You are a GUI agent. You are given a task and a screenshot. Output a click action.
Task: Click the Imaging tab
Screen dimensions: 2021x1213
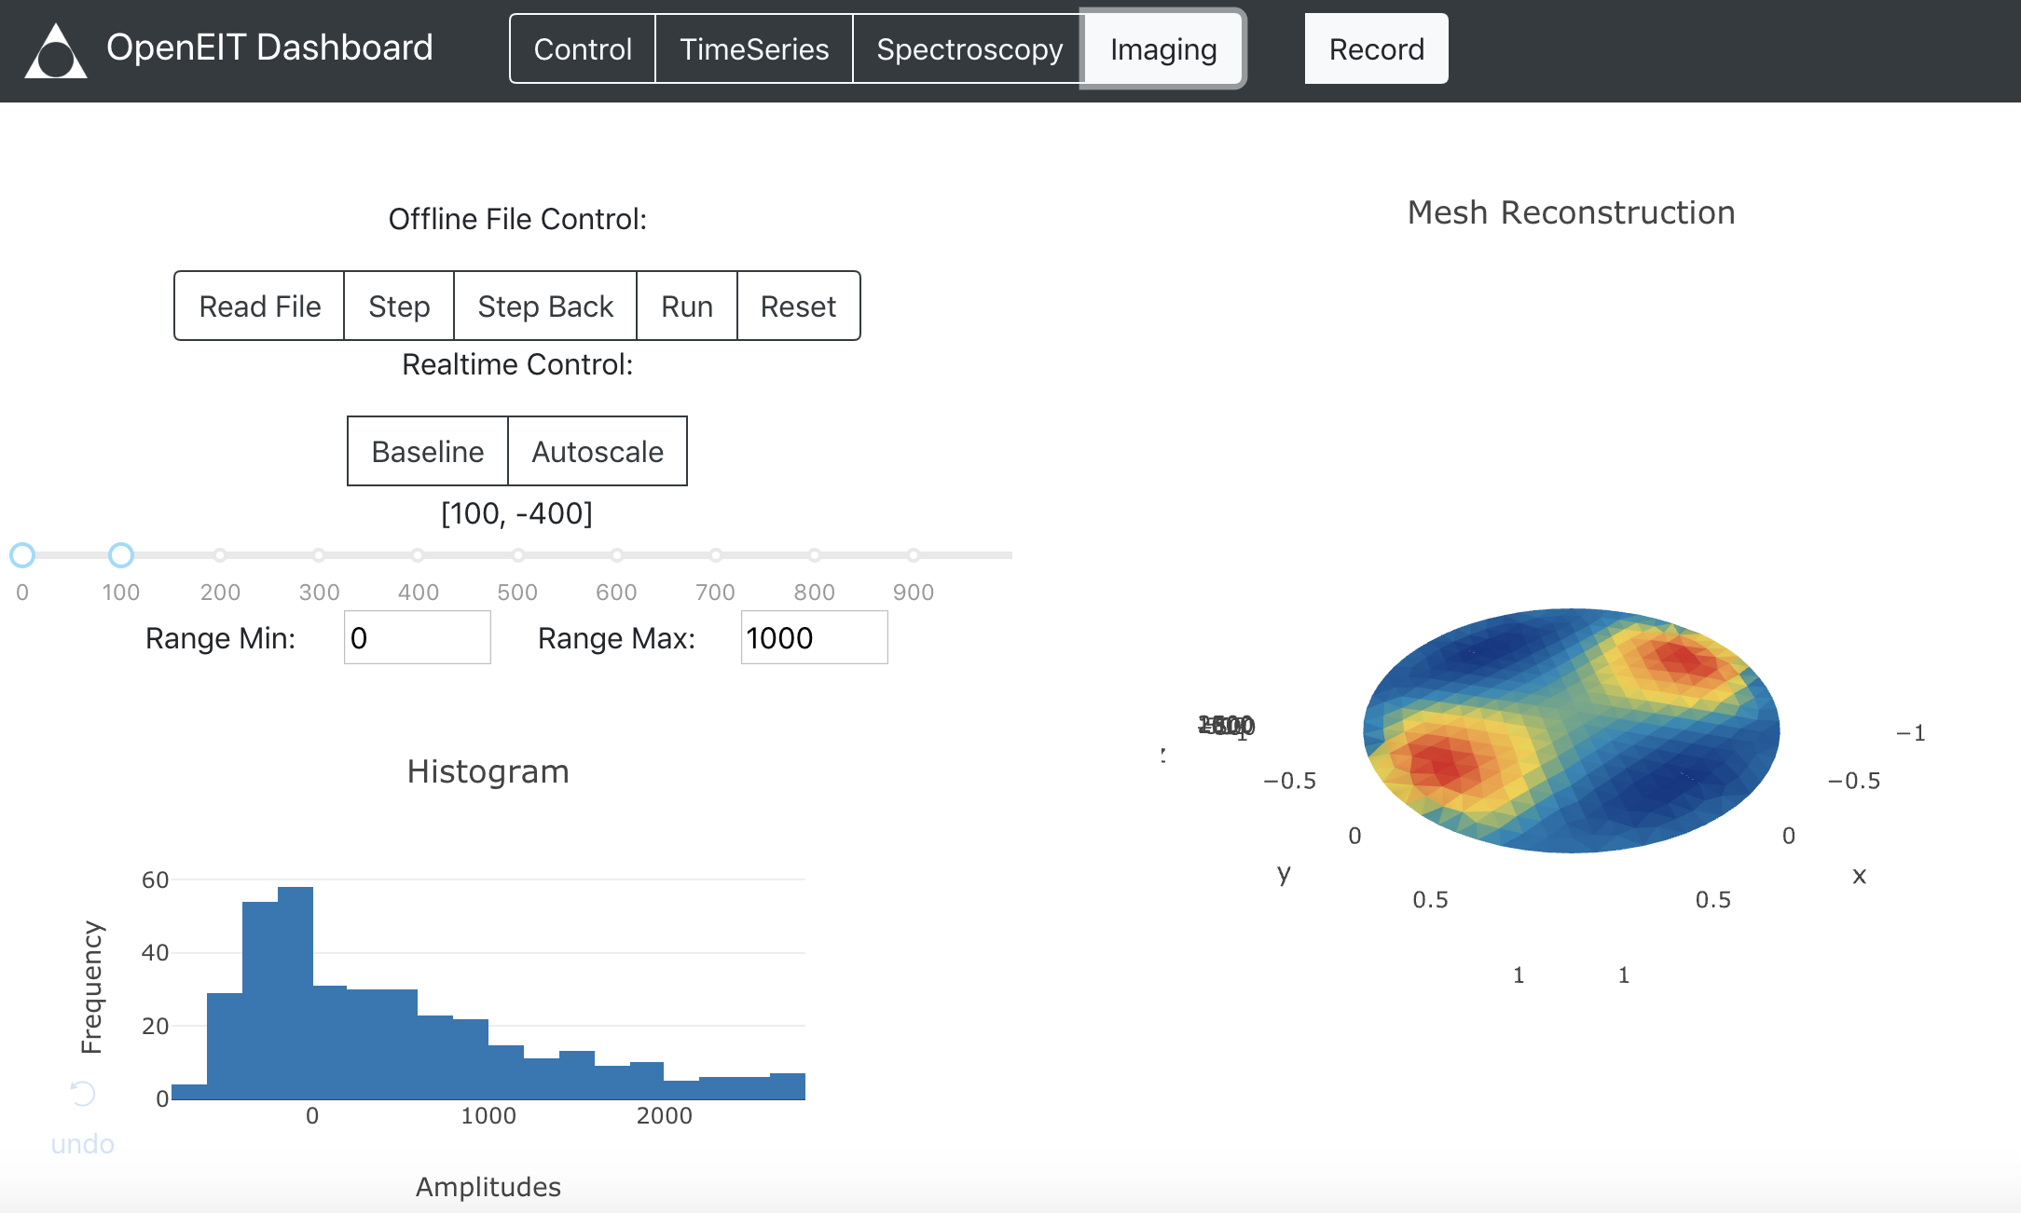click(x=1162, y=49)
